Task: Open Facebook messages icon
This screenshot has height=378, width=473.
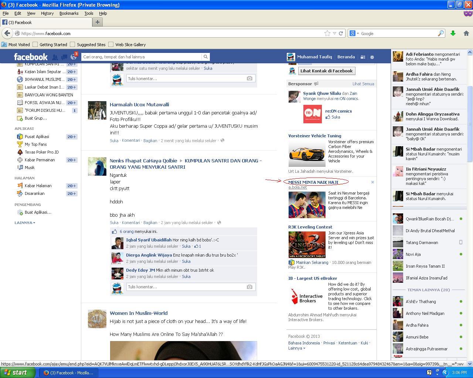Action: click(64, 57)
